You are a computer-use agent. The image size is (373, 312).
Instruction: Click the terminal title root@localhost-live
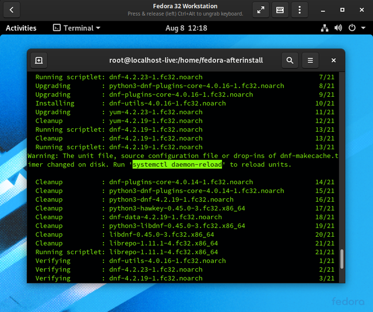point(186,60)
